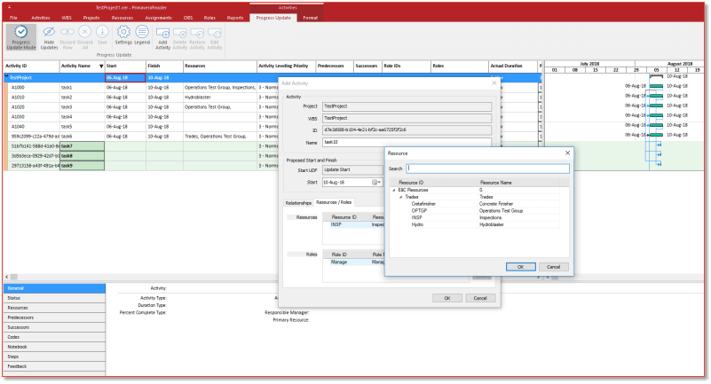Screen dimensions: 711x384
Task: Open the Reports ribbon tab
Action: click(x=235, y=18)
